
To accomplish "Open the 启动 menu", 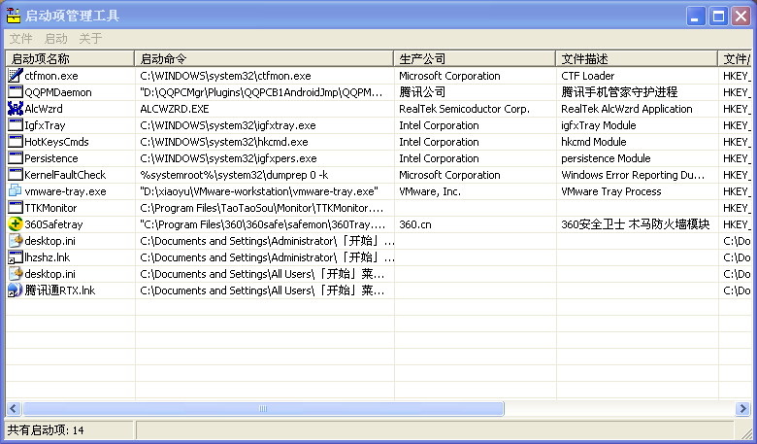I will click(x=56, y=38).
